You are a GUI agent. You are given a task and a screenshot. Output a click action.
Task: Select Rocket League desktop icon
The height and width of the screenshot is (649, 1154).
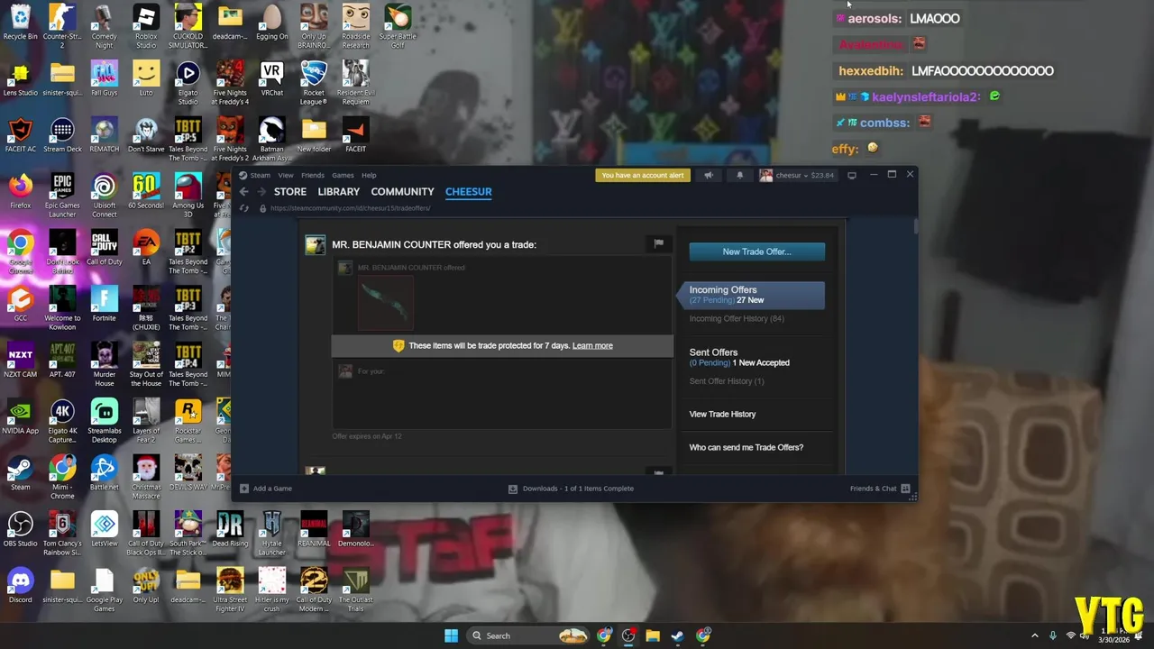[313, 83]
